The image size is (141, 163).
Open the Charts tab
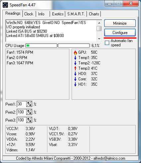[x=94, y=14]
